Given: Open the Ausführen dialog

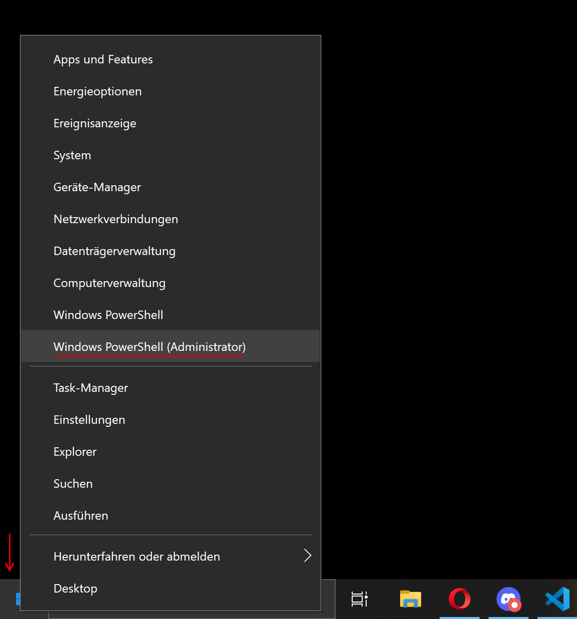Looking at the screenshot, I should tap(170, 516).
